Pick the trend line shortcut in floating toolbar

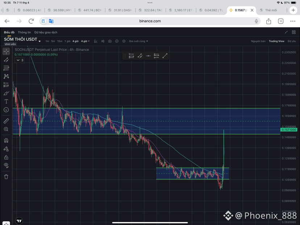point(140,56)
